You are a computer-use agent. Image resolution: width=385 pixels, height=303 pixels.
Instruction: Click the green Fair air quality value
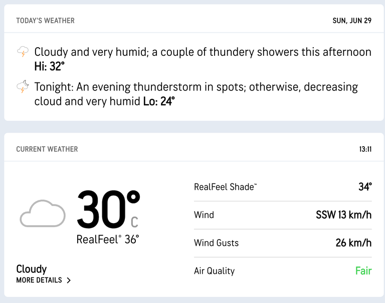pos(363,271)
